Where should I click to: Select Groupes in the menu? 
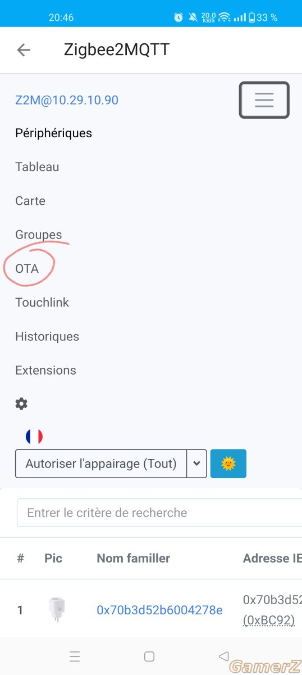(x=39, y=235)
